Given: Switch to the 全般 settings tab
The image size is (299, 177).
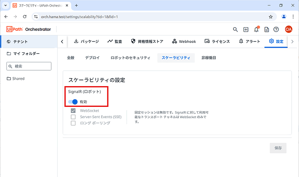Looking at the screenshot, I should [x=71, y=58].
